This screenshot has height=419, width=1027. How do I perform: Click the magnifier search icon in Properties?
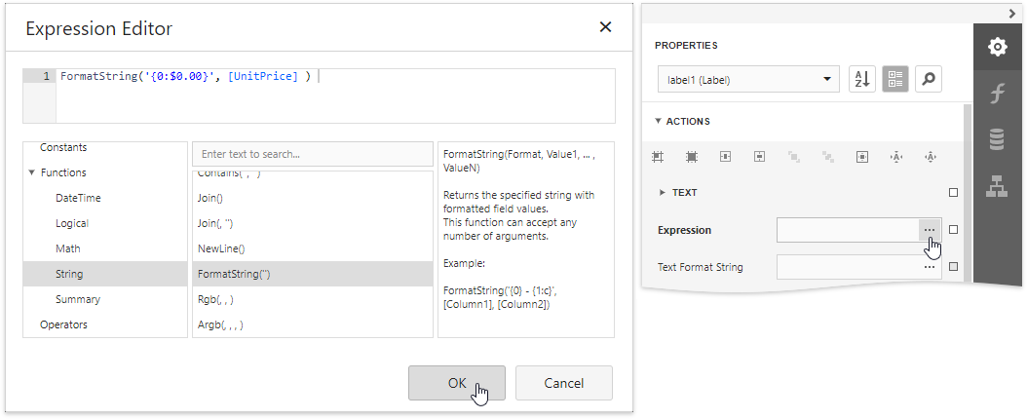[x=929, y=80]
